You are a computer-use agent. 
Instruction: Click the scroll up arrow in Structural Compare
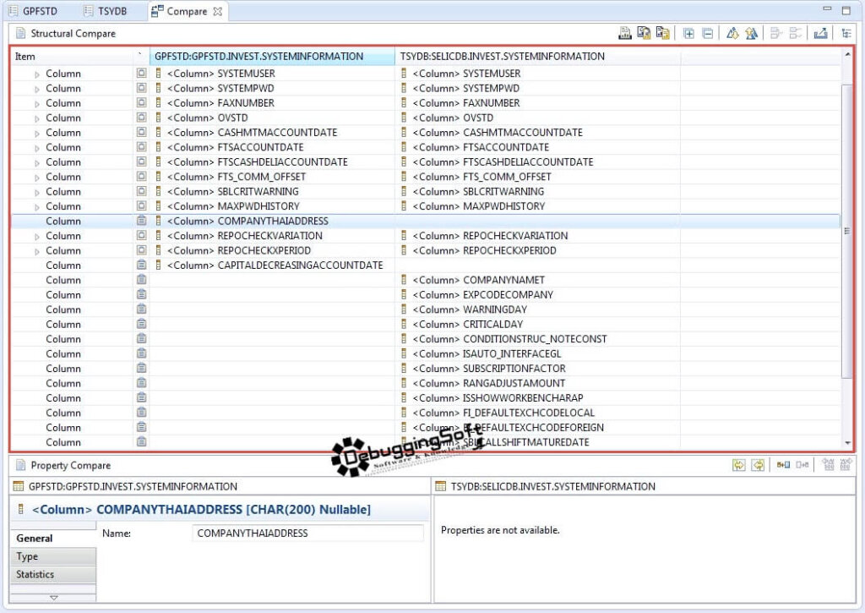tap(847, 54)
